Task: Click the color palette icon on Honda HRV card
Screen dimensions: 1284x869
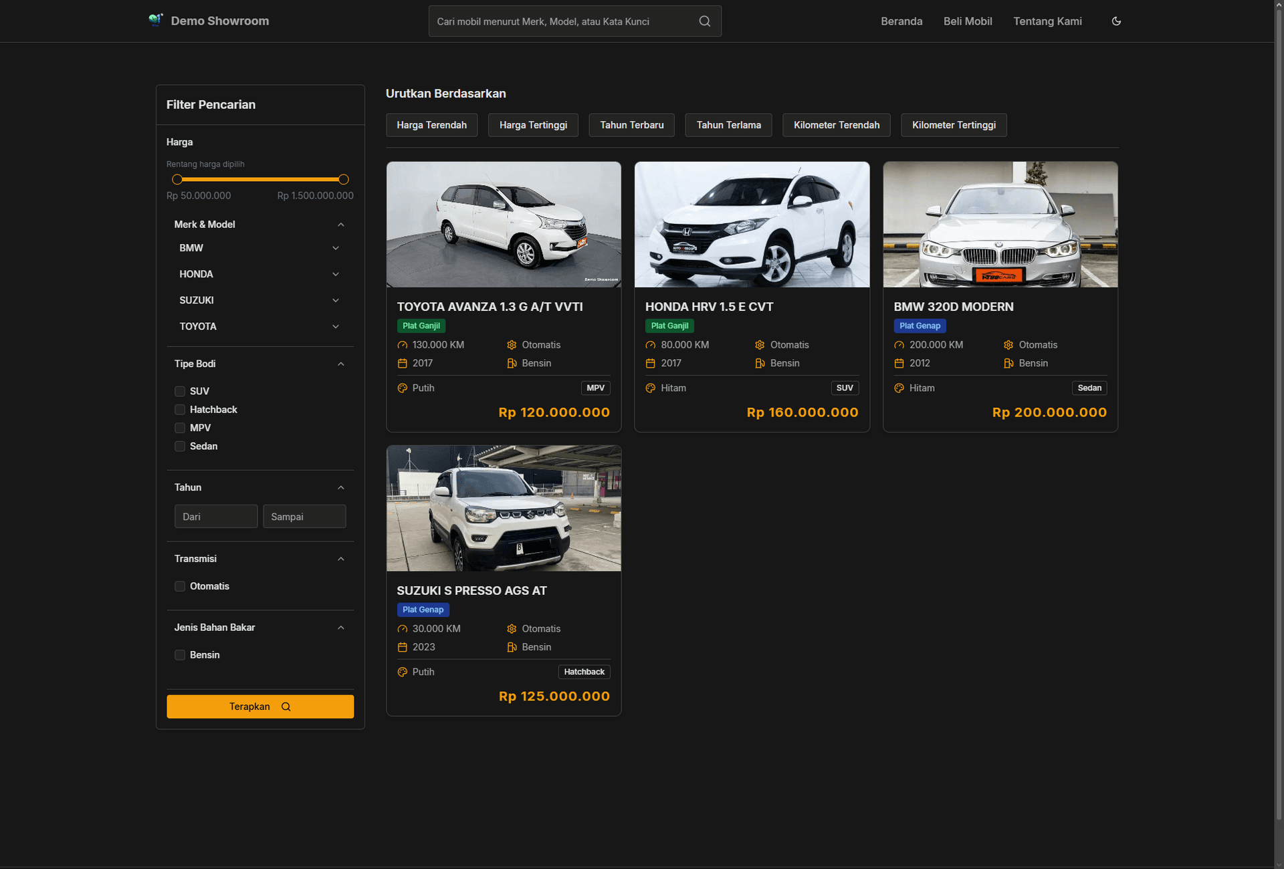Action: click(650, 388)
